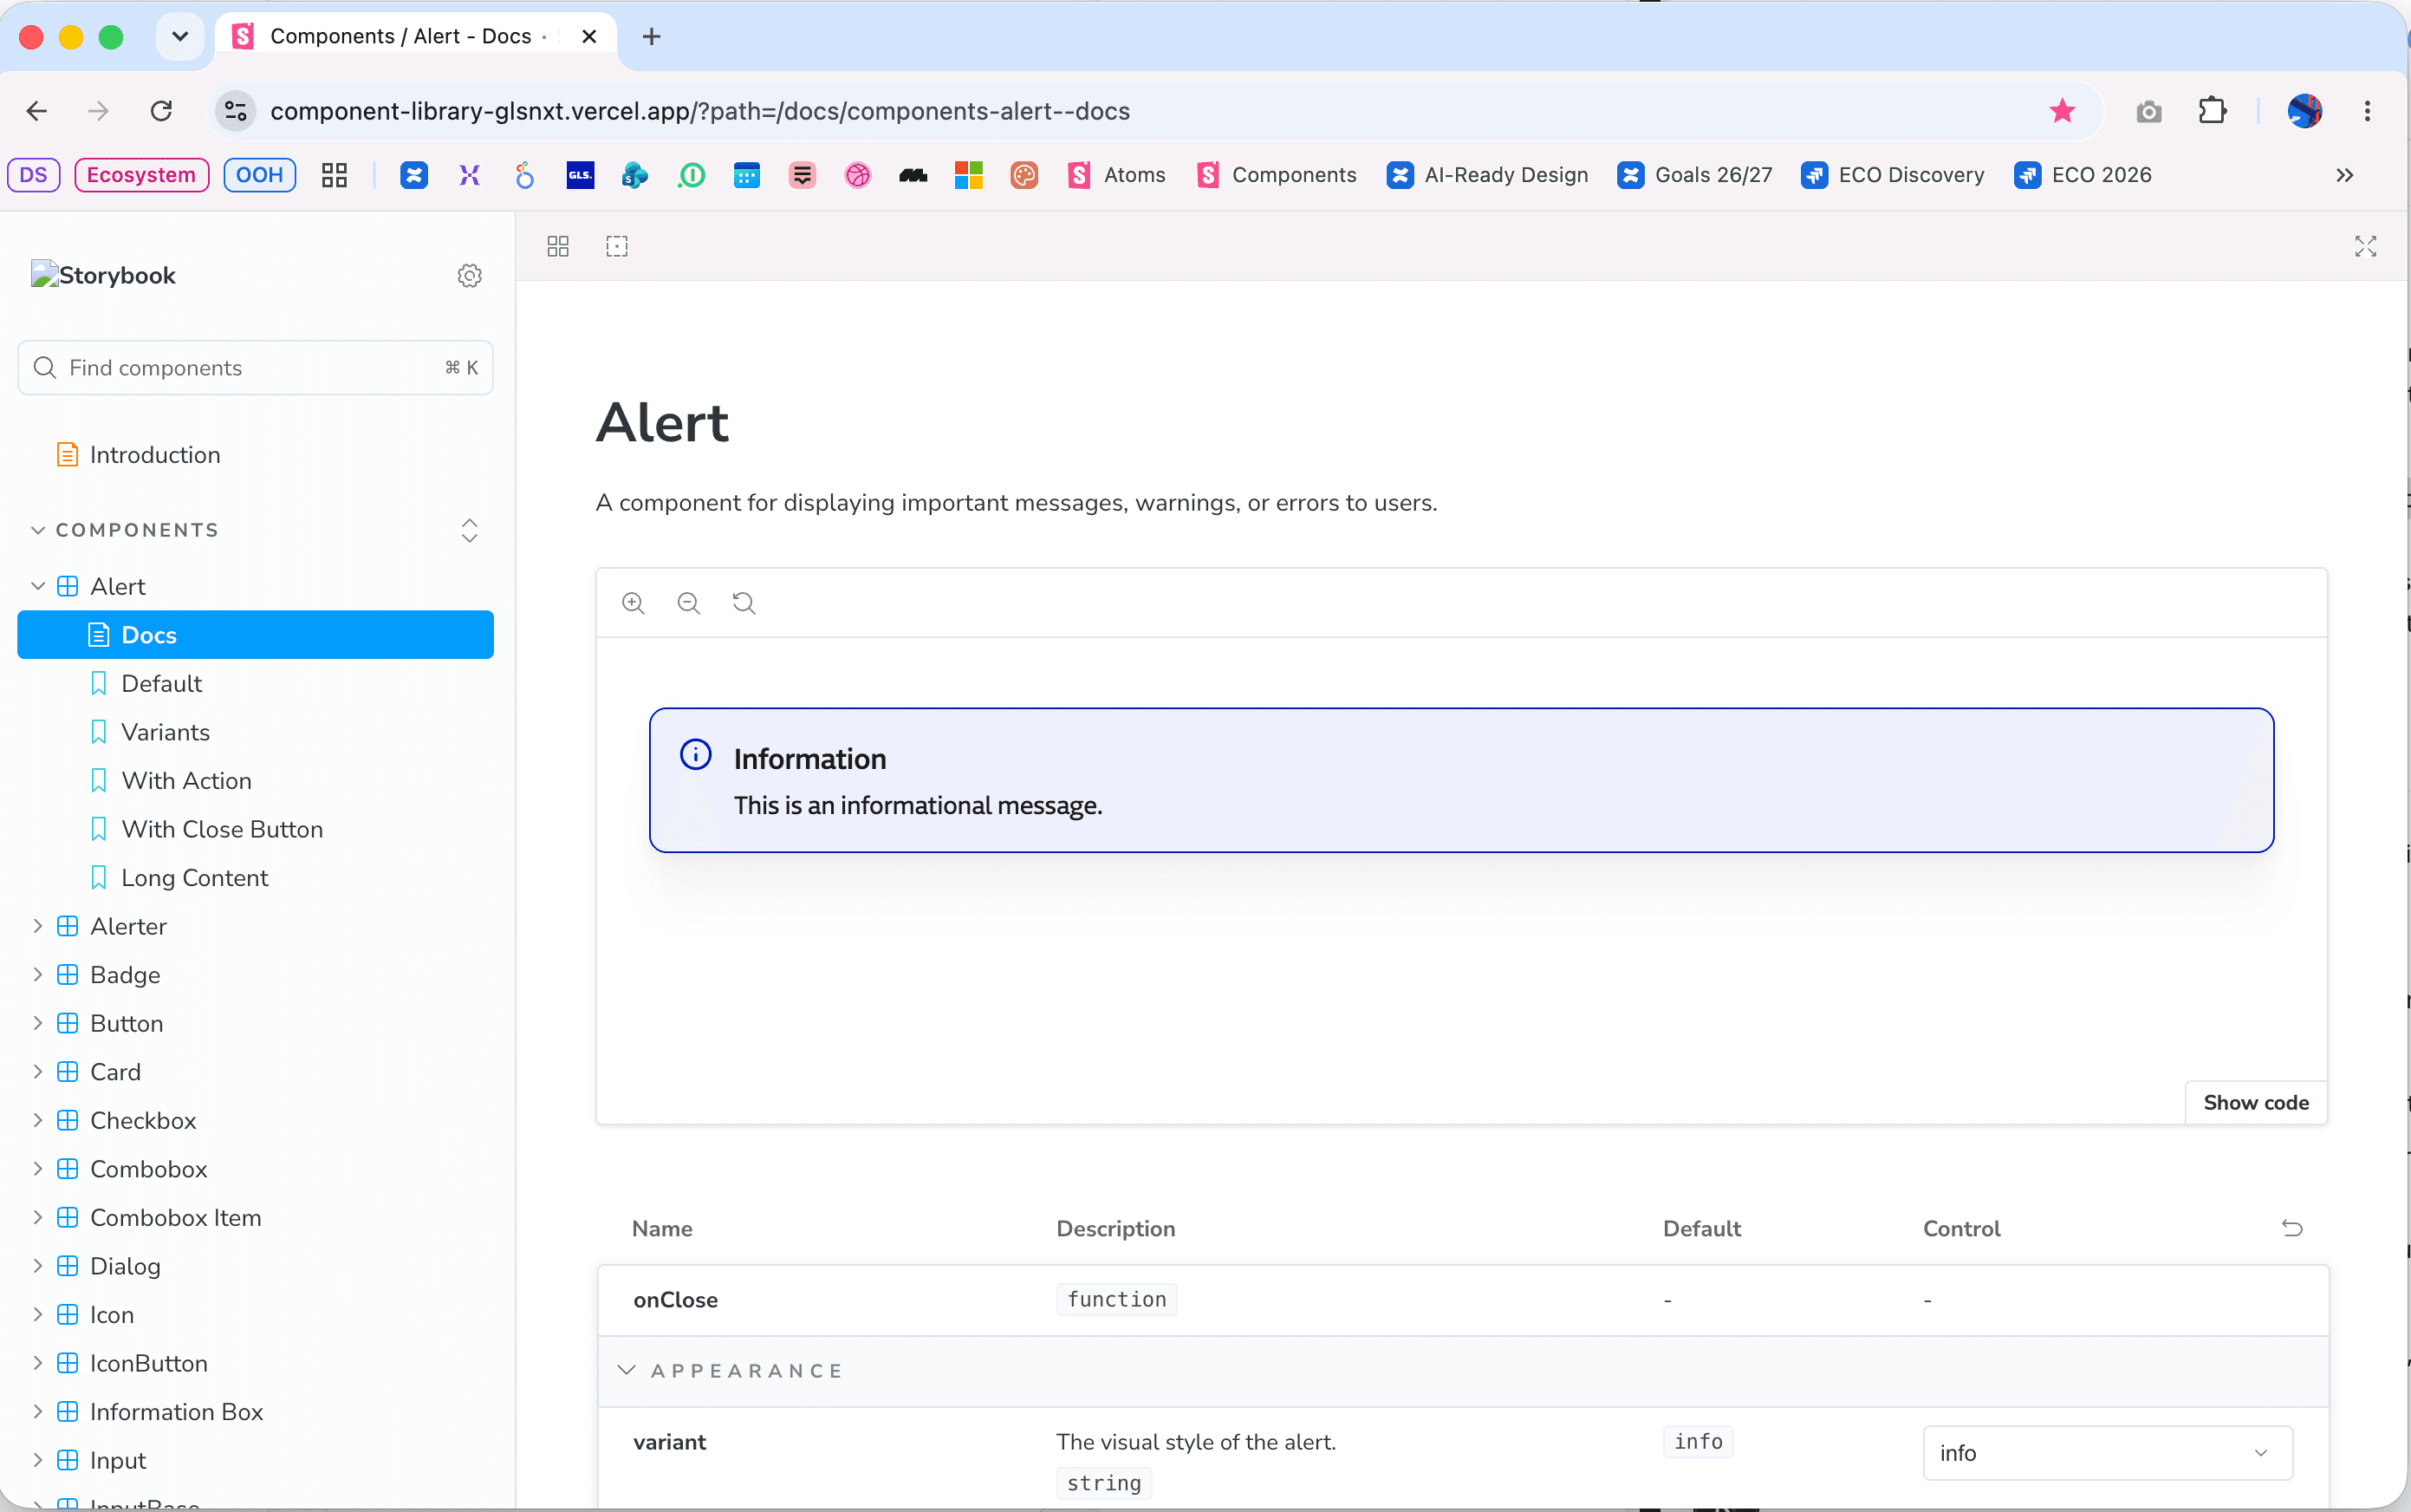Open the With Action story
The width and height of the screenshot is (2411, 1512).
click(186, 781)
